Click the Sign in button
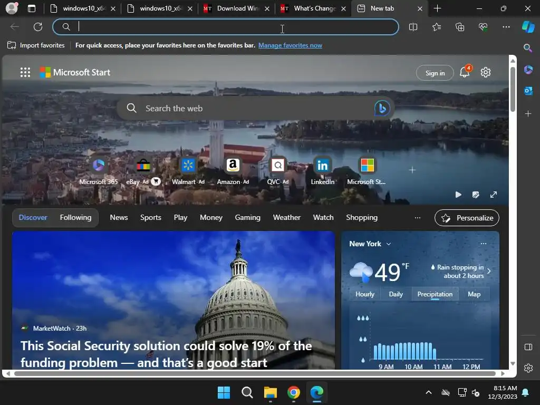540x405 pixels. [x=435, y=73]
